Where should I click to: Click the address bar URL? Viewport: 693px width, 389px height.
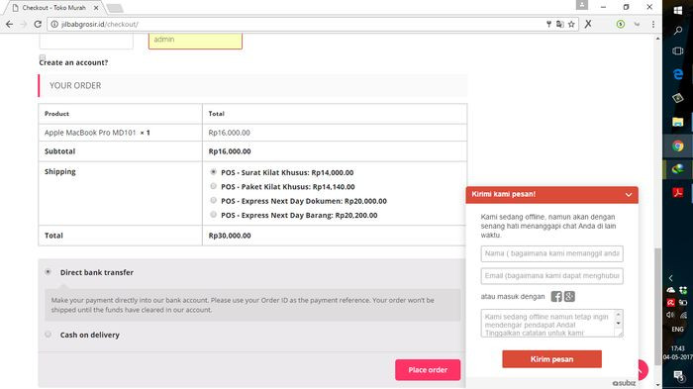pyautogui.click(x=99, y=25)
